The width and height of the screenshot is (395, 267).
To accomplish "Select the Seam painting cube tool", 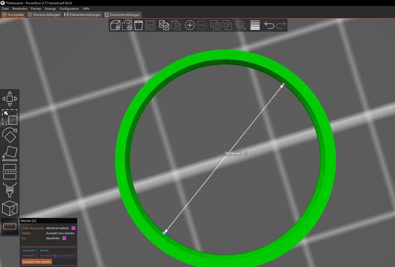I will [9, 208].
